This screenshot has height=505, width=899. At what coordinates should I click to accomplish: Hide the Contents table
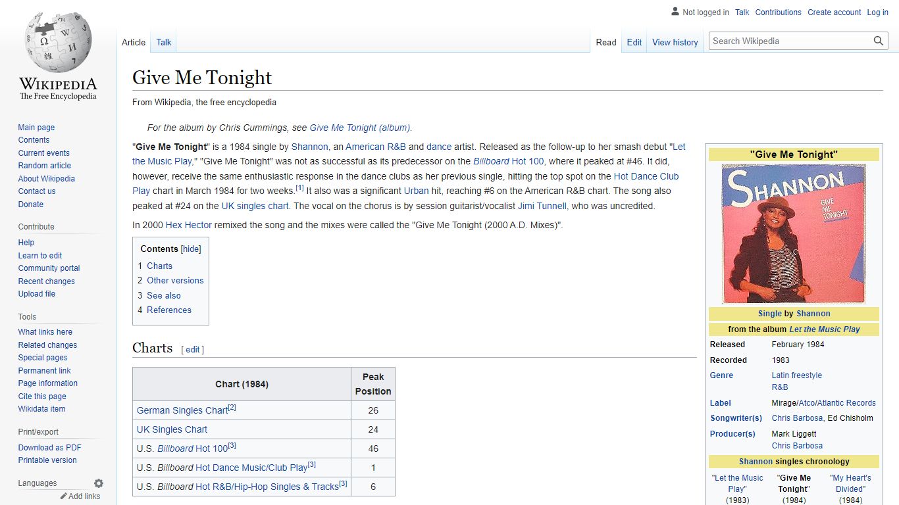click(191, 249)
